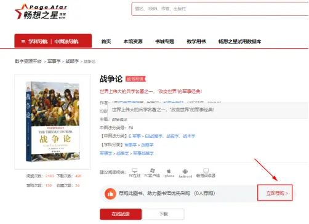Click 战略学 breadcrumb link
This screenshot has width=309, height=224.
click(x=72, y=61)
